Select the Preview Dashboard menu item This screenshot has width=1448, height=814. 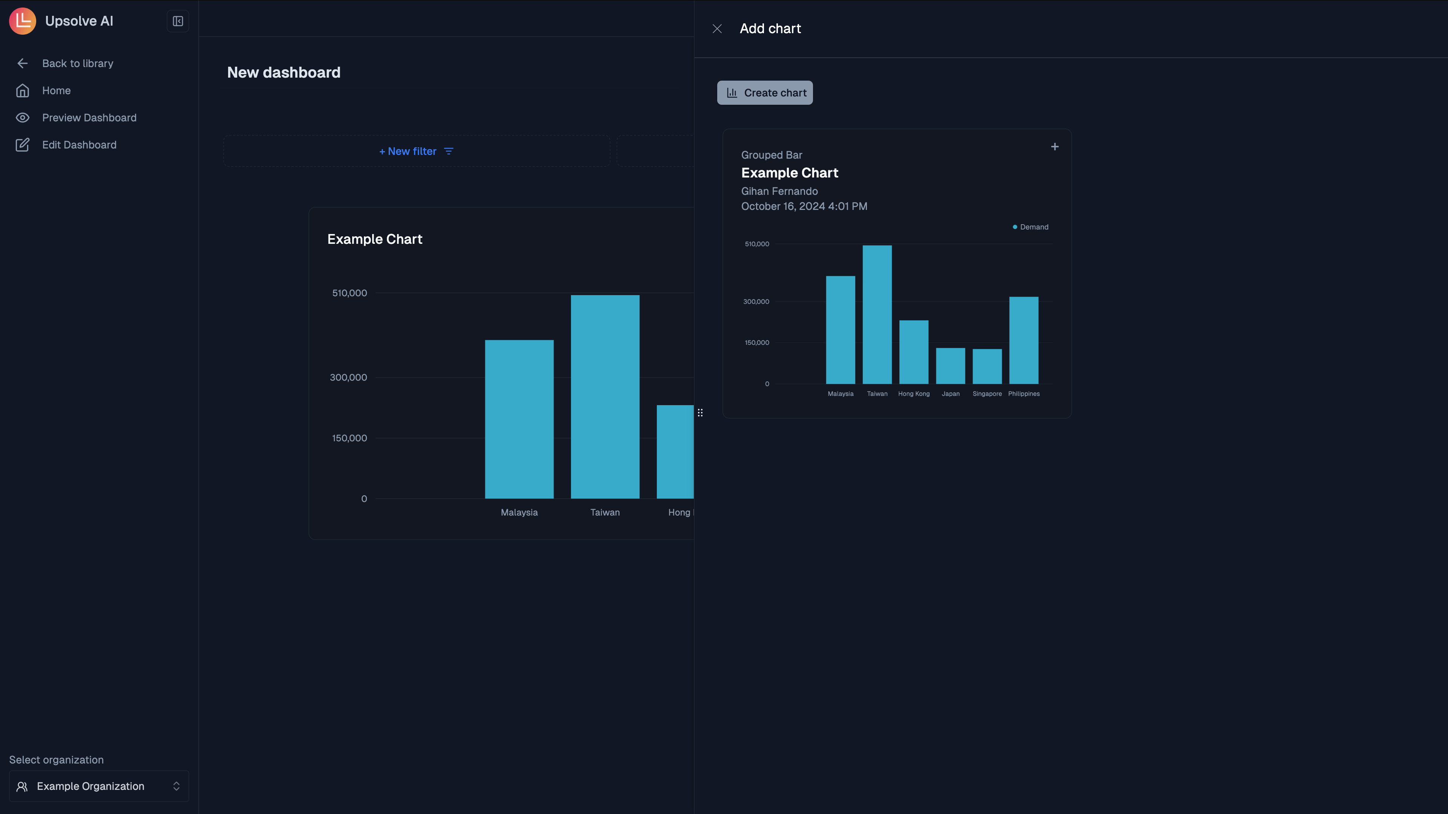tap(89, 118)
